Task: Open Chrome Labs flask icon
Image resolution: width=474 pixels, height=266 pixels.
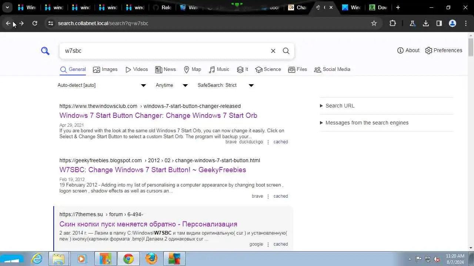Action: (412, 23)
